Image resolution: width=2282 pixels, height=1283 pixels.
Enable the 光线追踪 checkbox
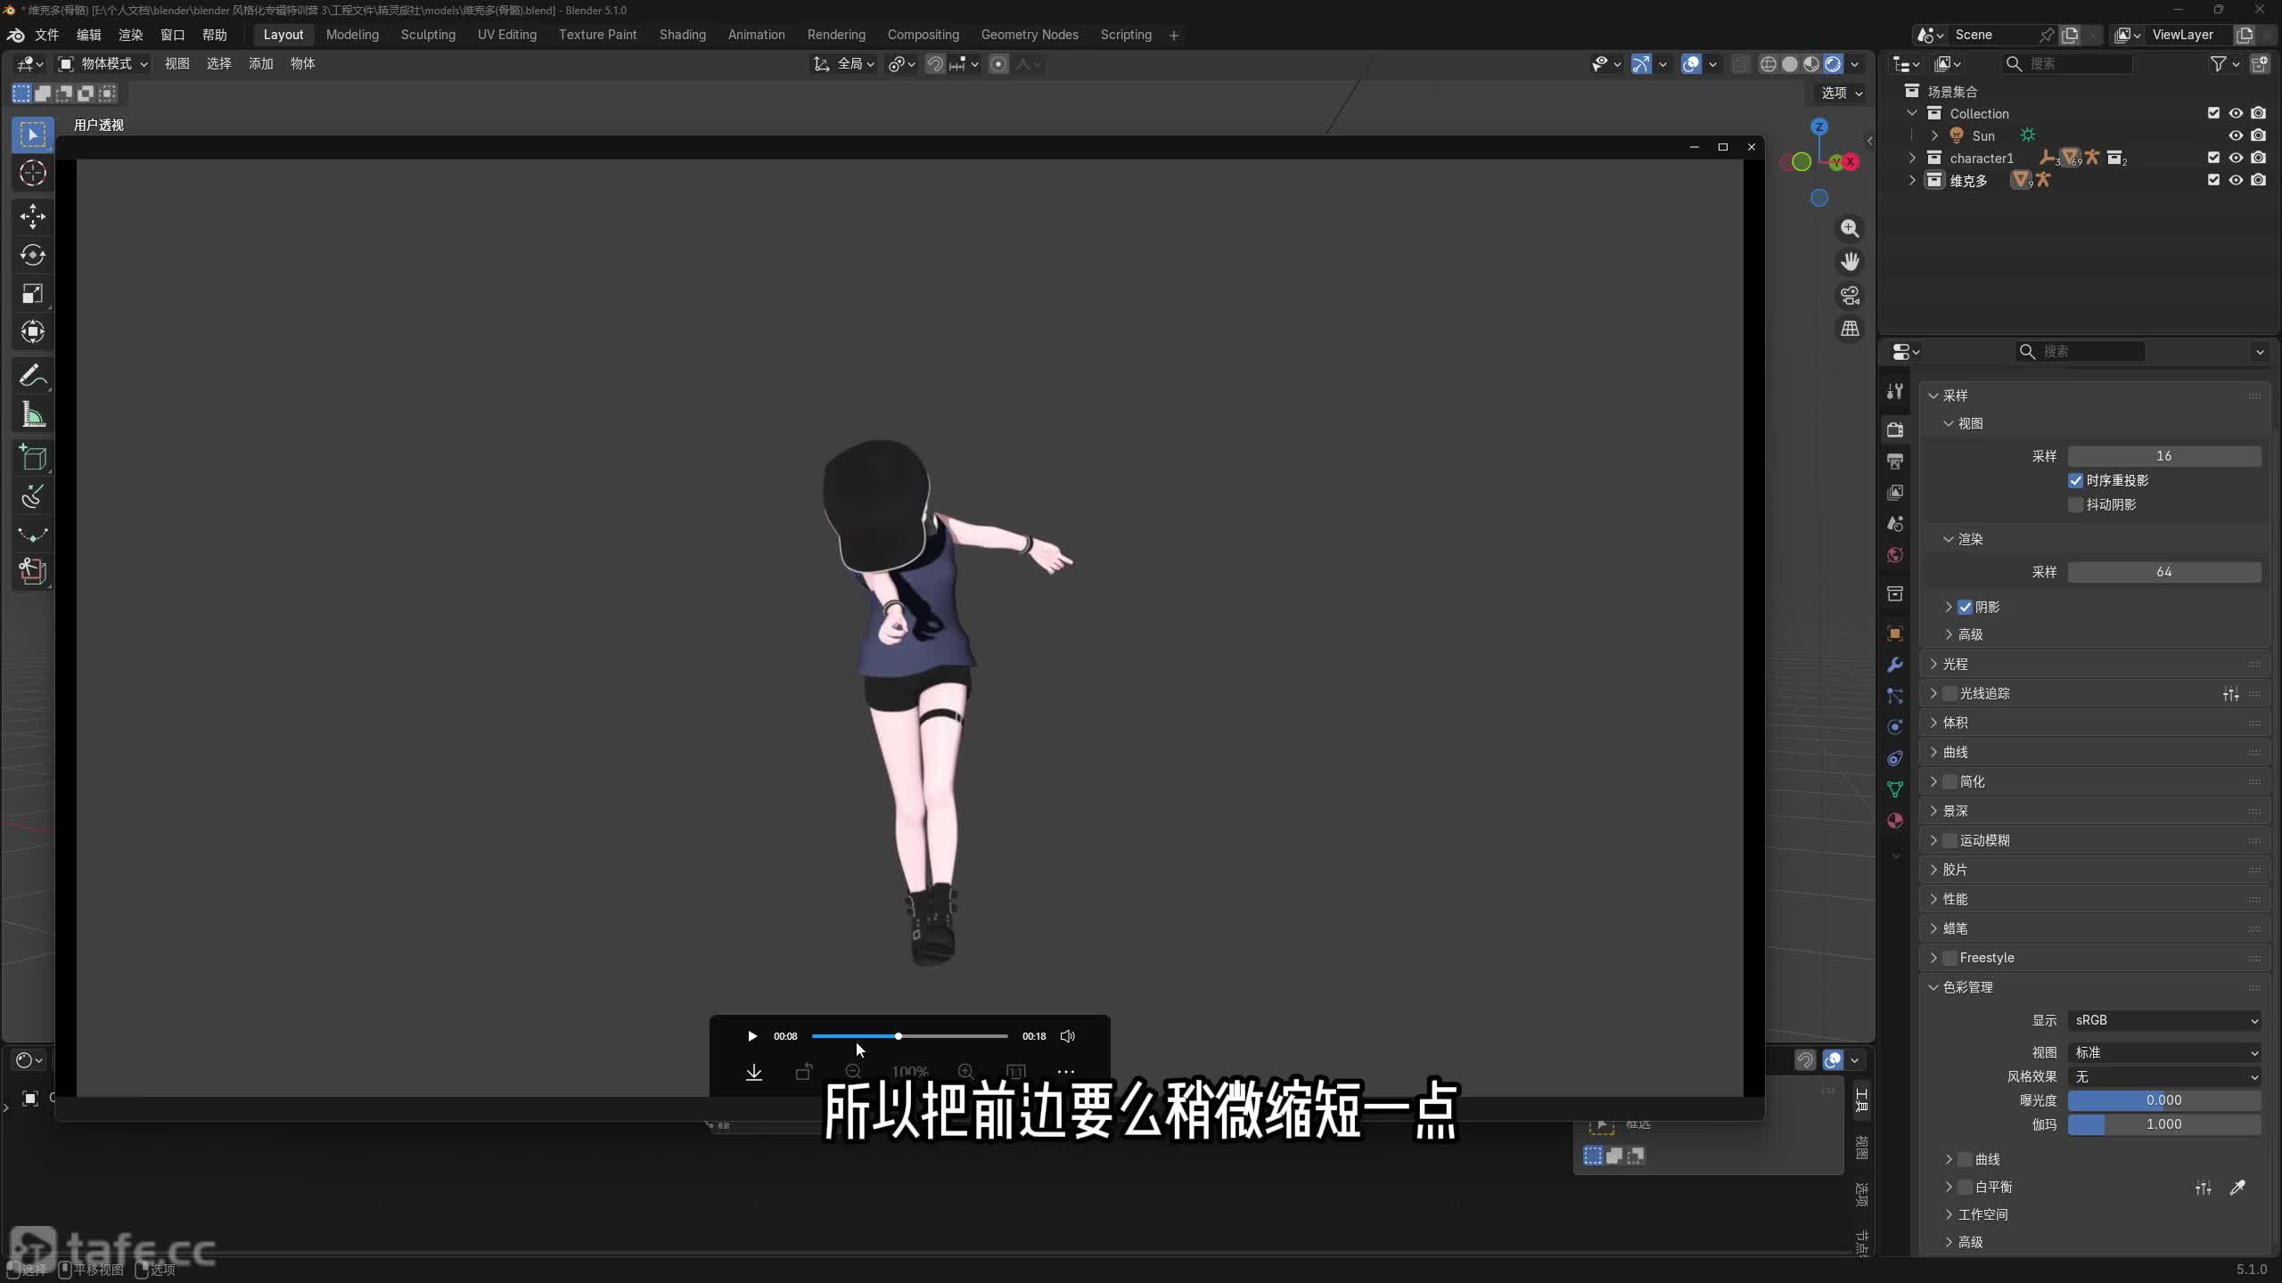point(1950,694)
